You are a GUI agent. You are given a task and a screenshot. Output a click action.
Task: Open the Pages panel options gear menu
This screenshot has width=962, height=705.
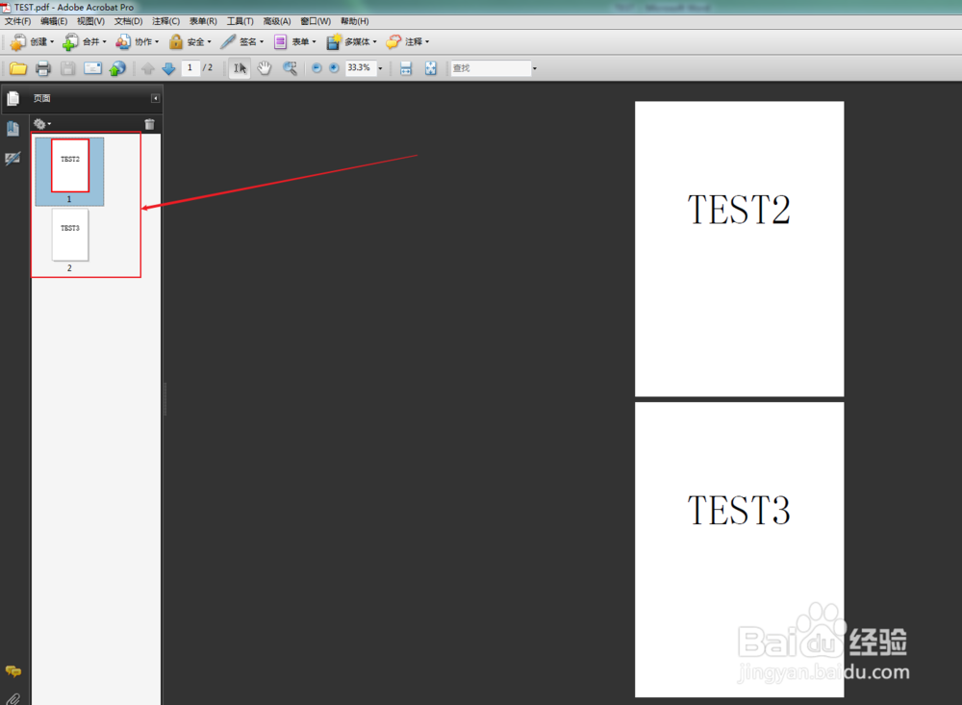[x=41, y=124]
